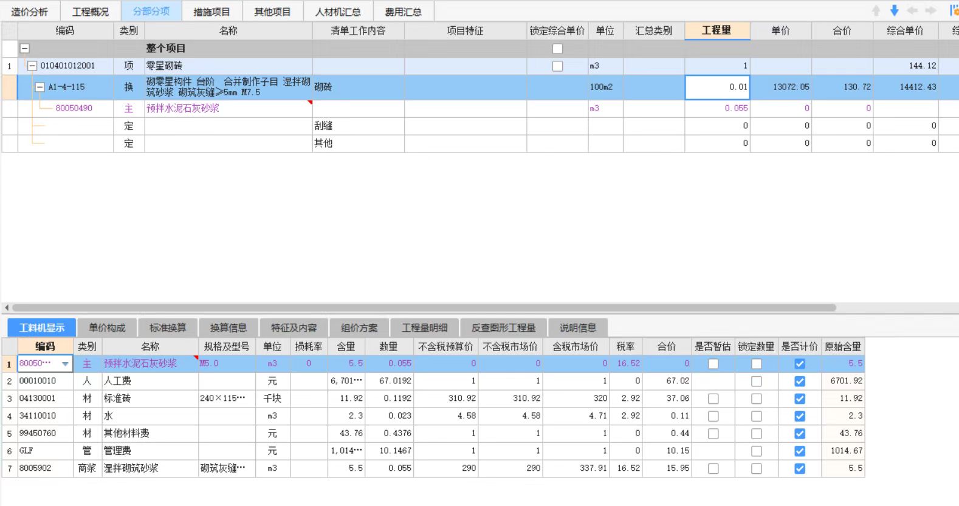Click the 其他 work content cell
This screenshot has height=506, width=959.
pos(359,143)
